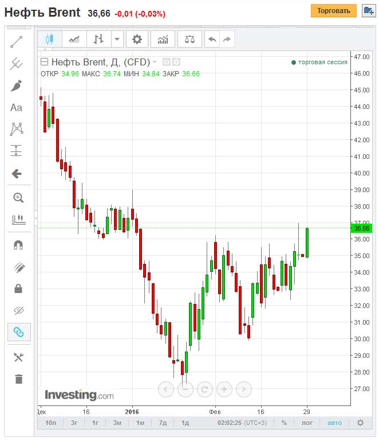
Task: Click the save chart folder icon
Action: 369,11
